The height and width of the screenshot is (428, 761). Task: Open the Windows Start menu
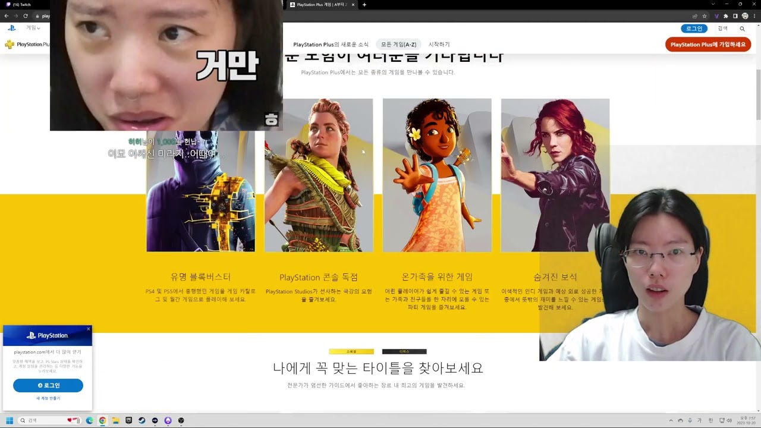(10, 420)
